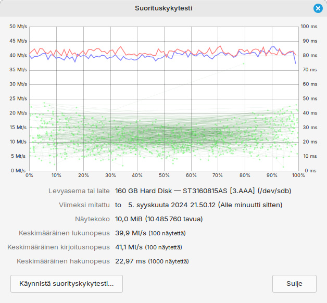Click the Keskimääräinen kirjoitusnopeus label

pyautogui.click(x=58, y=247)
